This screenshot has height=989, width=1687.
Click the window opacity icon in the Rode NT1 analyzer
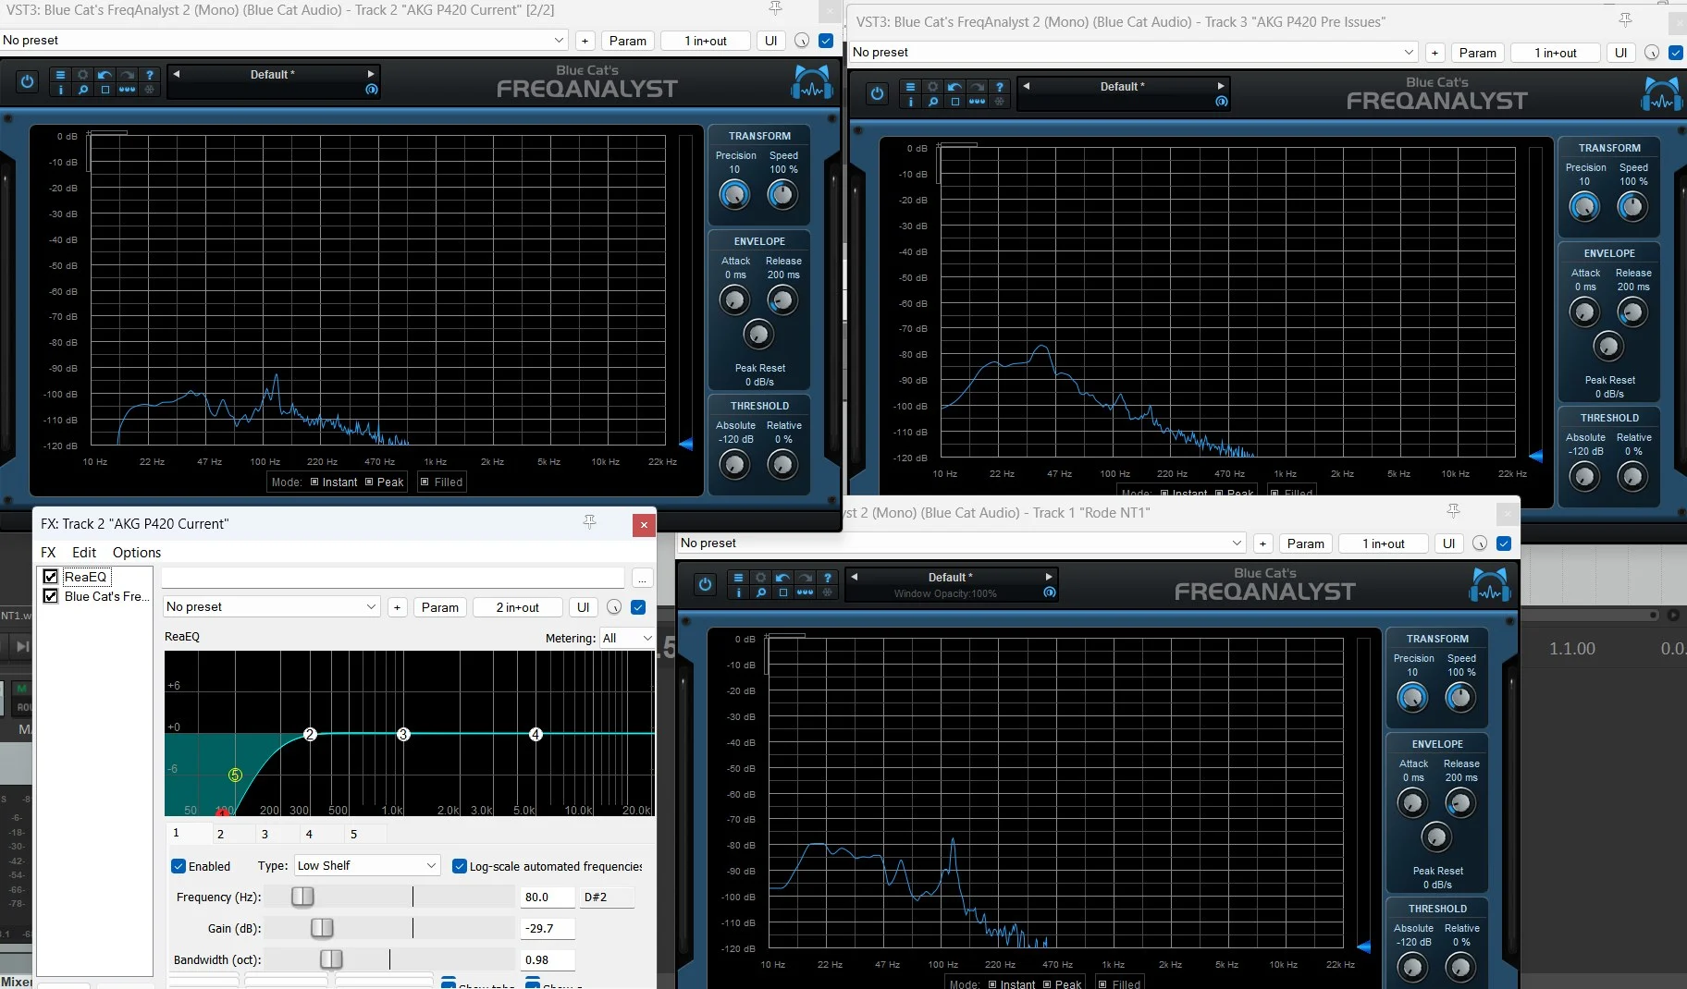coord(1049,592)
